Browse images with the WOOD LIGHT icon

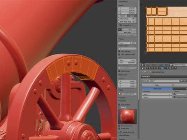point(171,65)
